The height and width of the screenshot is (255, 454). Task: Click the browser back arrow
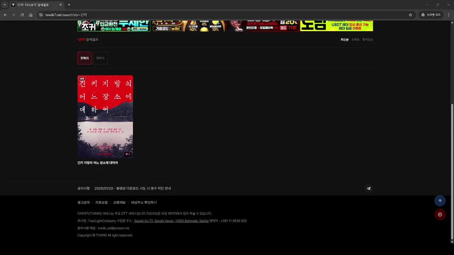tap(5, 15)
